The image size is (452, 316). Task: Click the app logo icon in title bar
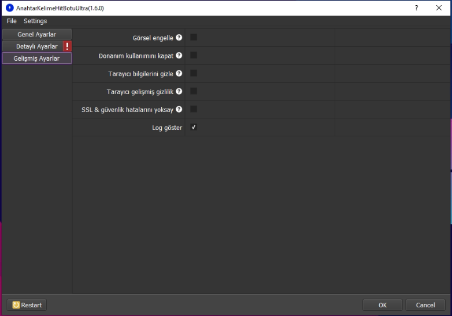click(9, 8)
